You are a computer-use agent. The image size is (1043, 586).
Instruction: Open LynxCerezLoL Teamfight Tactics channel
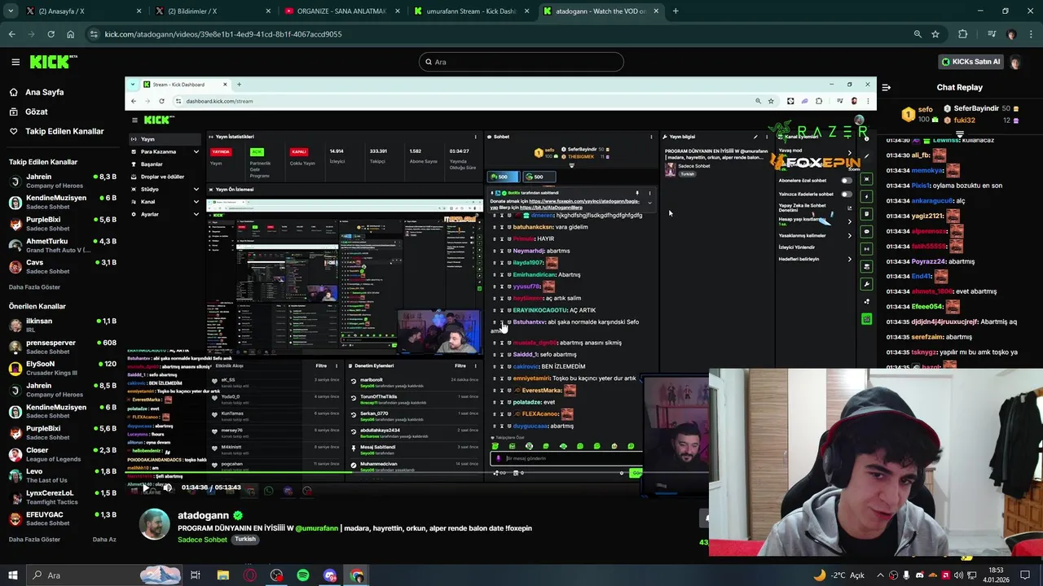(x=62, y=497)
